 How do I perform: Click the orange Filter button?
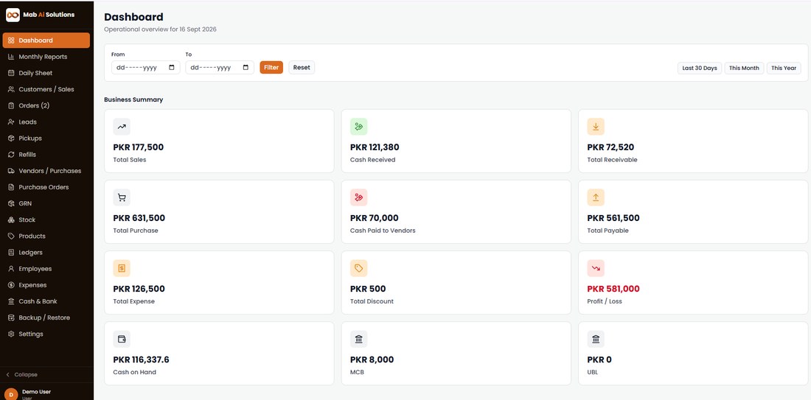pos(271,68)
